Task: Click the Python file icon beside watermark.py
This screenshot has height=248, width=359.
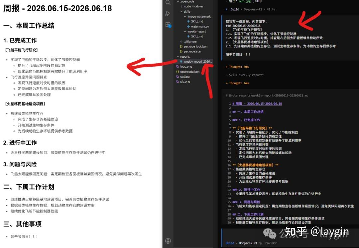Action: click(188, 27)
